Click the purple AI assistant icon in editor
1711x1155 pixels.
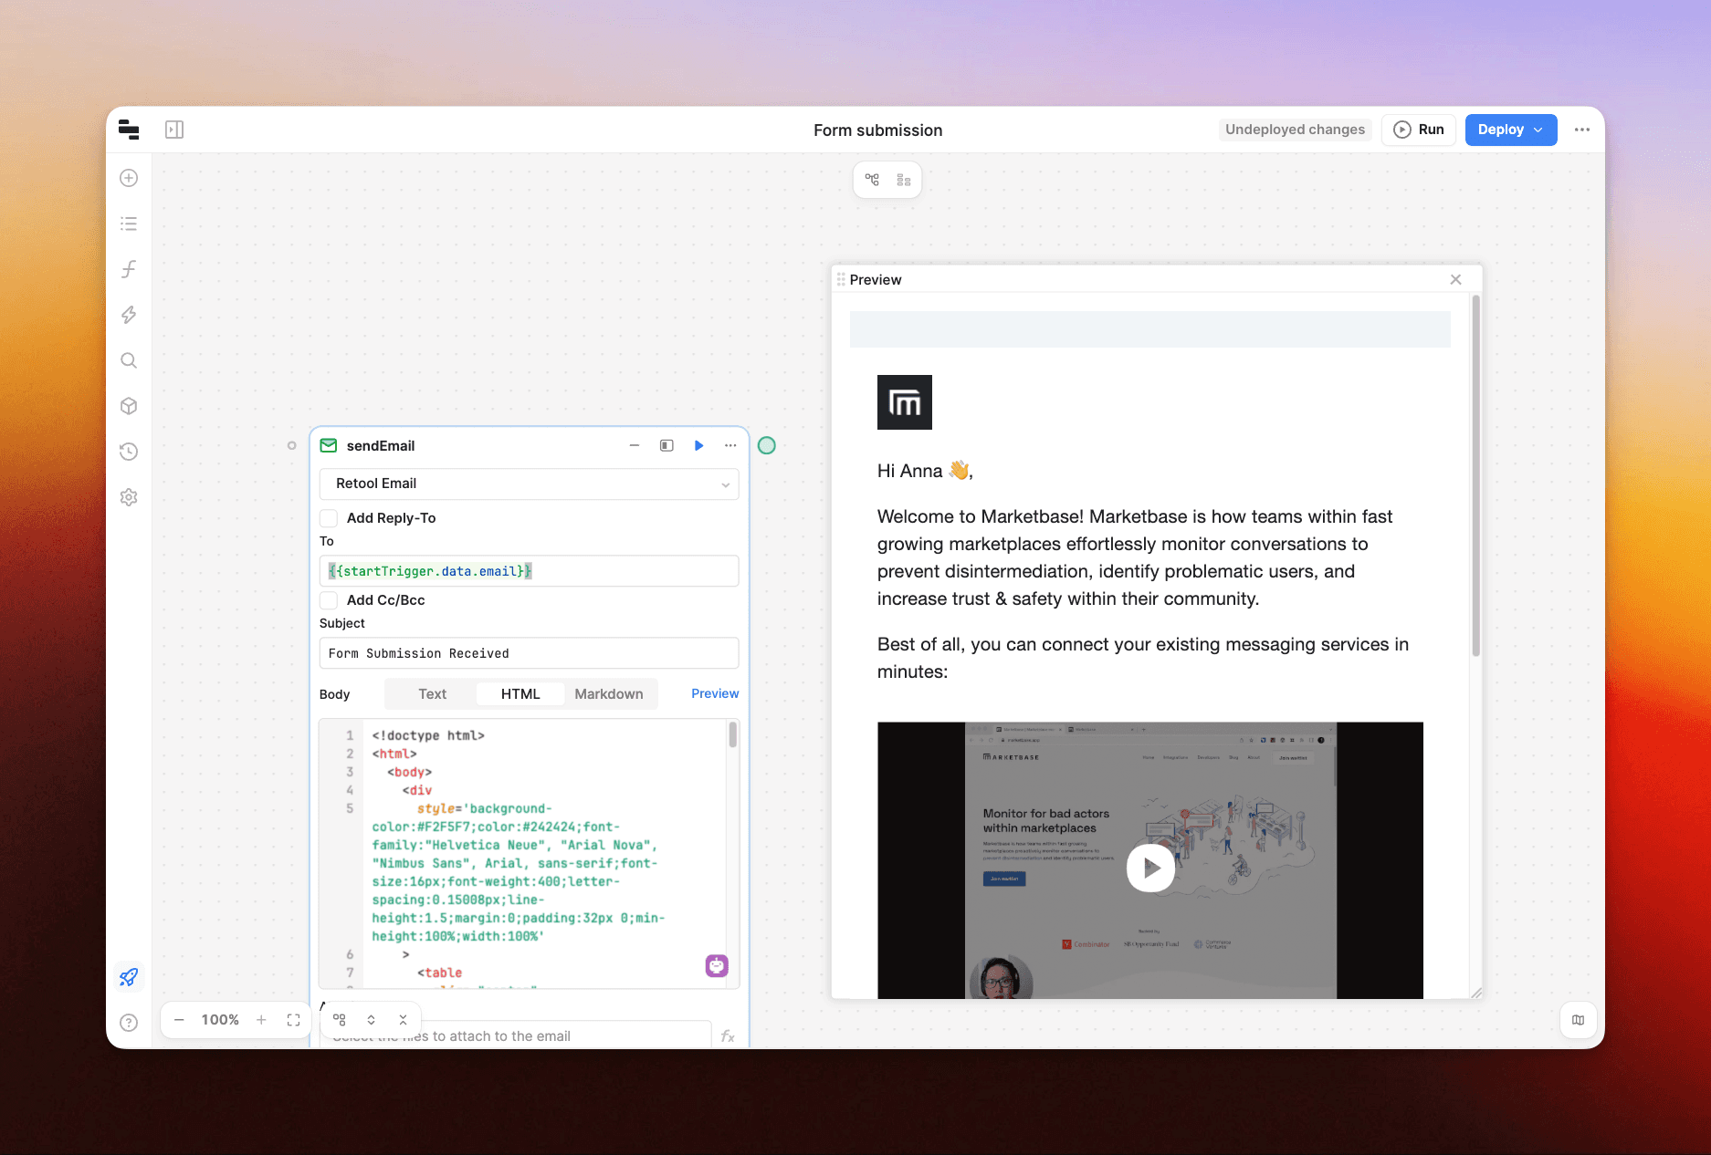point(717,965)
